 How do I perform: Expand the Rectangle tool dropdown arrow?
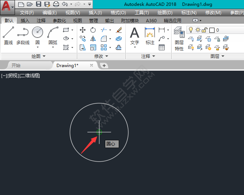(x=72, y=30)
